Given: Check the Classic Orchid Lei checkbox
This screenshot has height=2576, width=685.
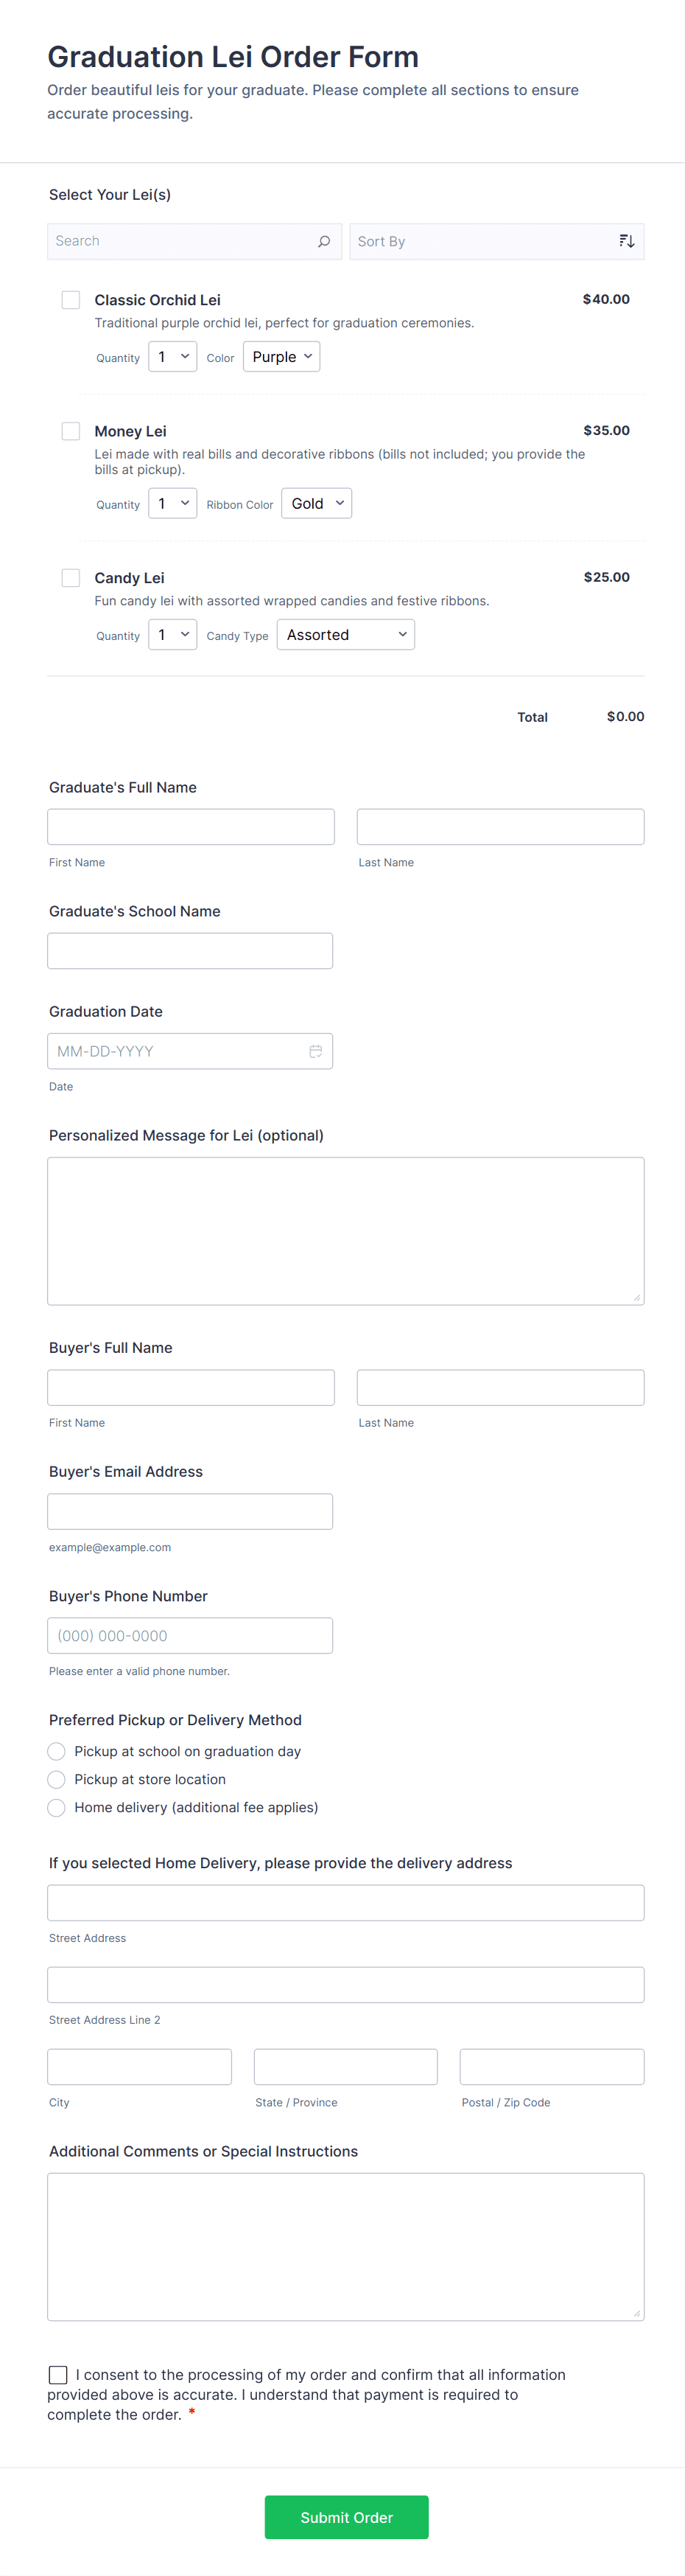Looking at the screenshot, I should (x=71, y=300).
